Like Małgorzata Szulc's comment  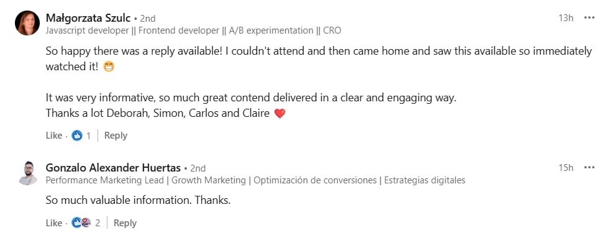click(x=54, y=135)
